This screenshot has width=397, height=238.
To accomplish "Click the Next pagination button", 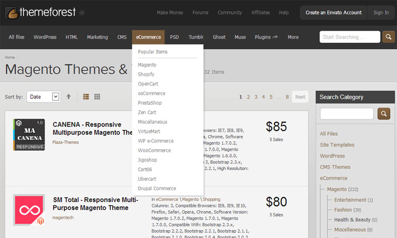I will point(300,97).
